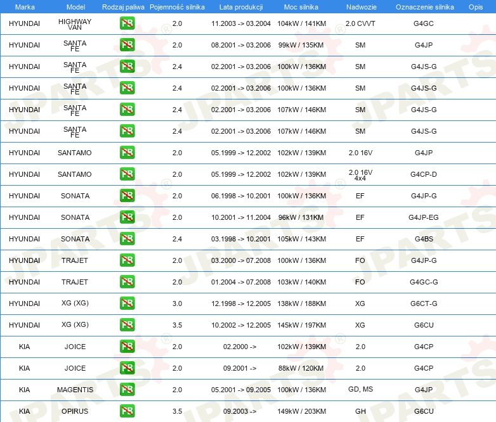Click the Marka column header
Screen dimensions: 496x422
[25, 7]
